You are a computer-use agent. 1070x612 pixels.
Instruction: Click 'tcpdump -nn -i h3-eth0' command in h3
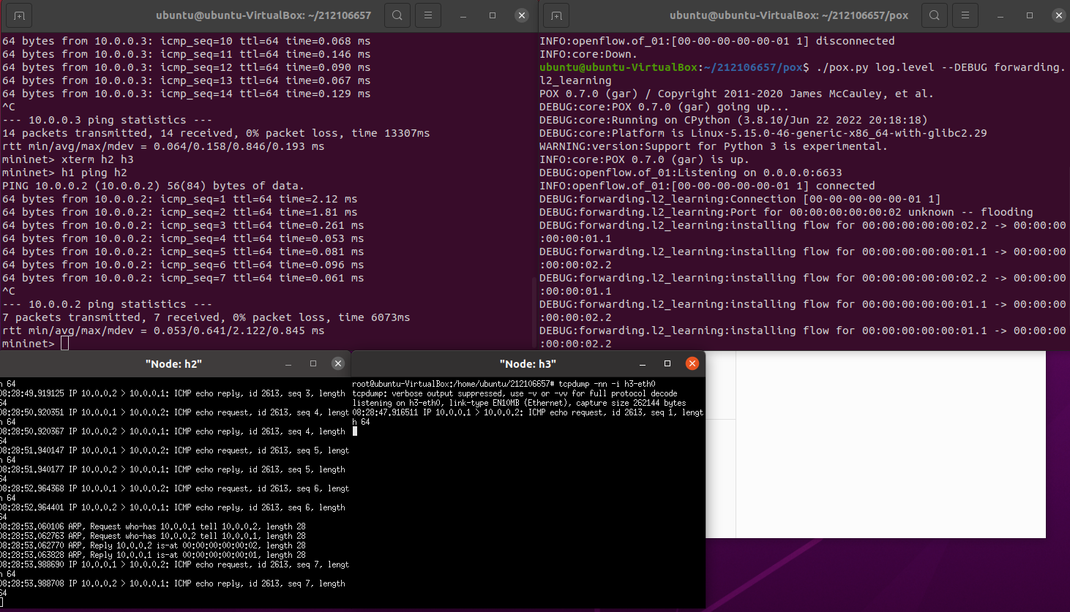tap(607, 384)
